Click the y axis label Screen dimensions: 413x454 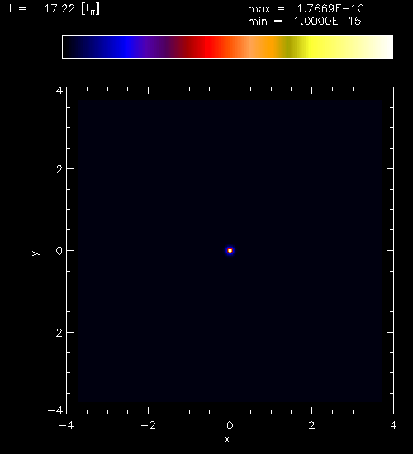(x=36, y=253)
